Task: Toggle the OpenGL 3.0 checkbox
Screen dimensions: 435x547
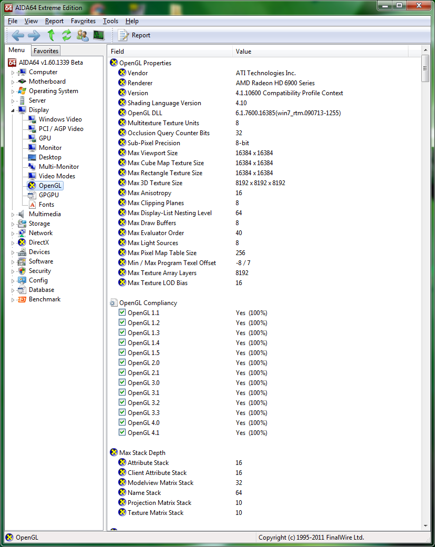Action: [122, 382]
